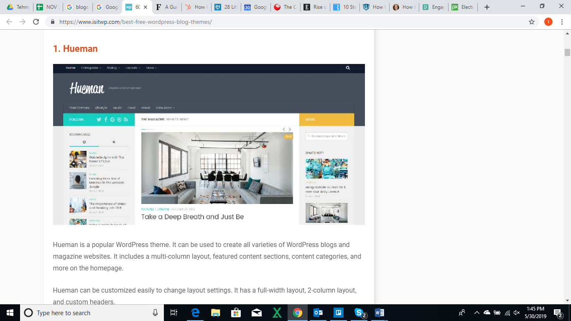571x321 pixels.
Task: Click the page scrollbar down arrow
Action: coord(567,301)
